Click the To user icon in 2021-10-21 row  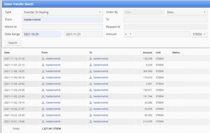91,122
